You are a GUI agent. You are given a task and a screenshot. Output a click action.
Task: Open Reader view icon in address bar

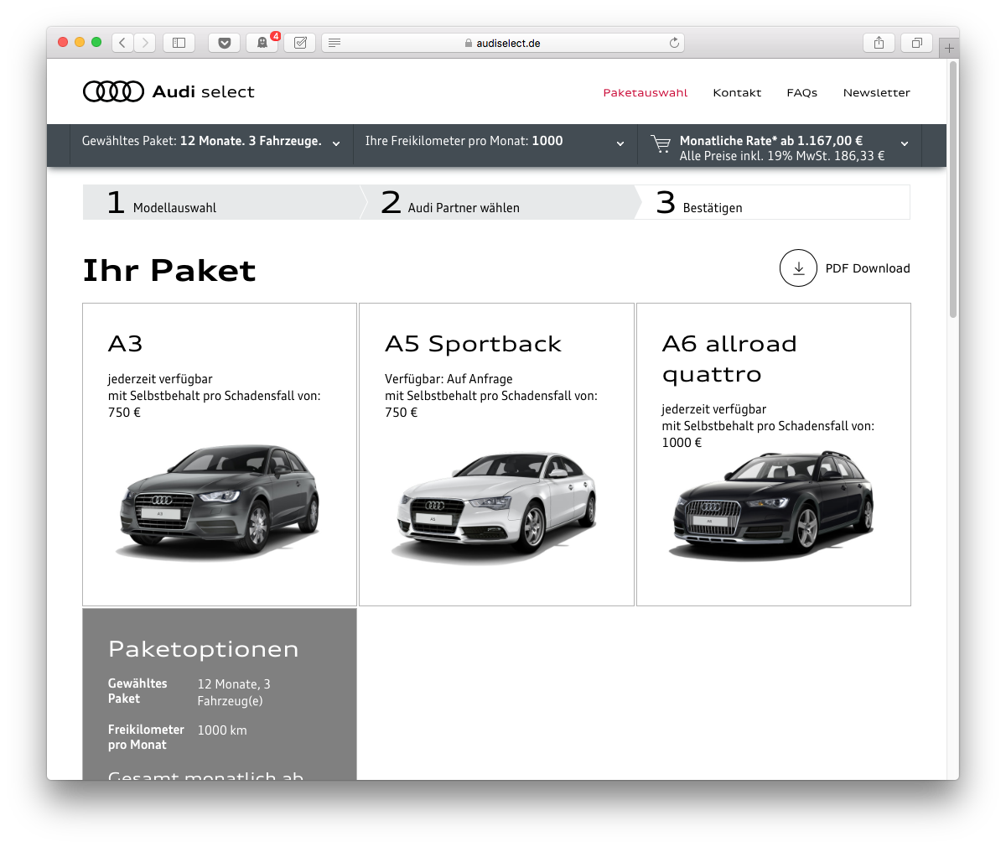tap(334, 43)
